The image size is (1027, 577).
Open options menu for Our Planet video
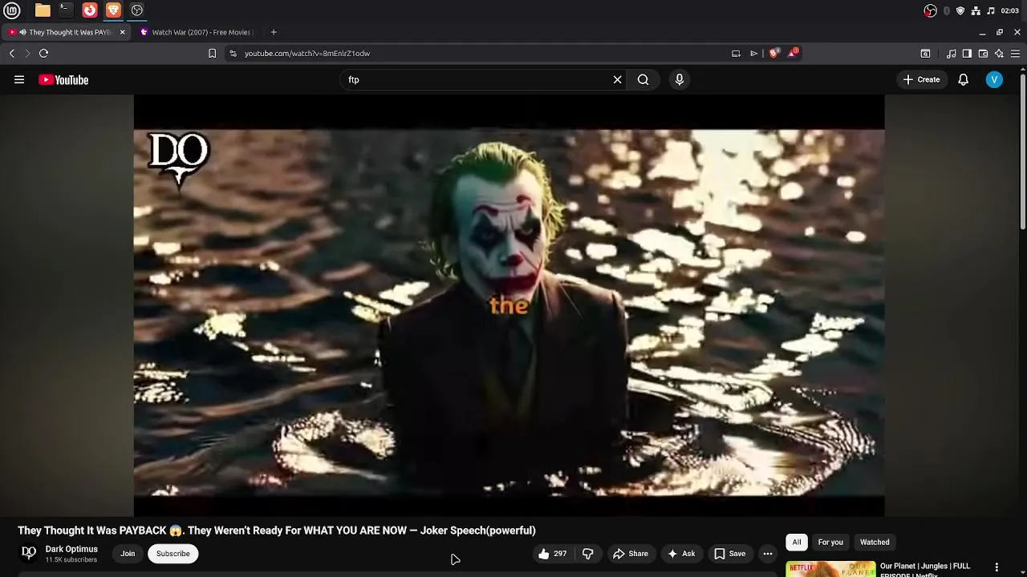click(997, 567)
